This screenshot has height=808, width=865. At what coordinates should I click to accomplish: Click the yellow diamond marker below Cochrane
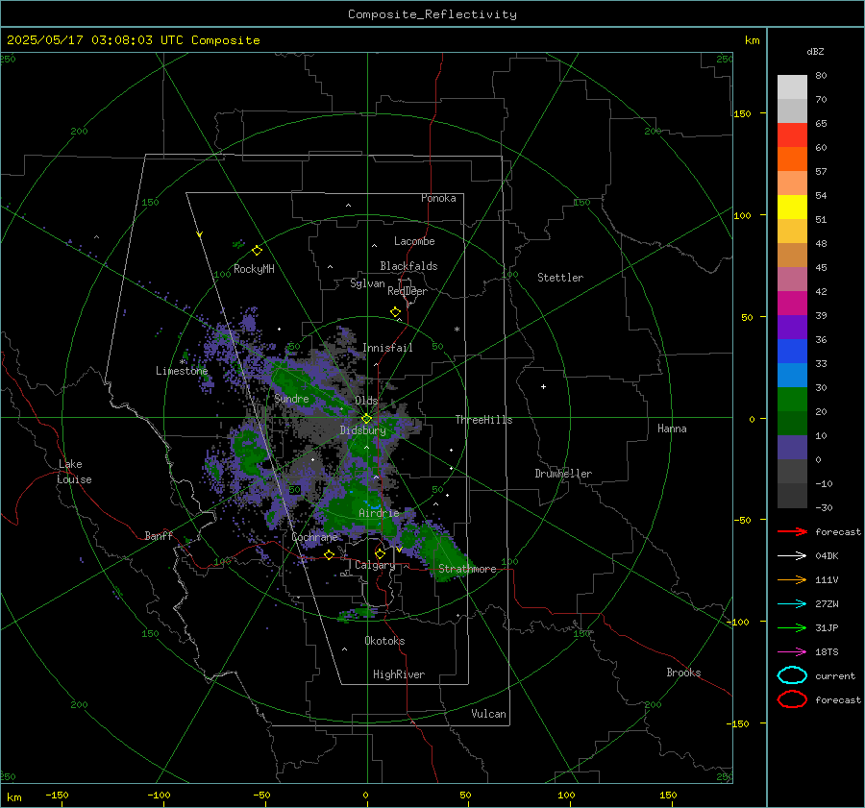click(x=330, y=555)
